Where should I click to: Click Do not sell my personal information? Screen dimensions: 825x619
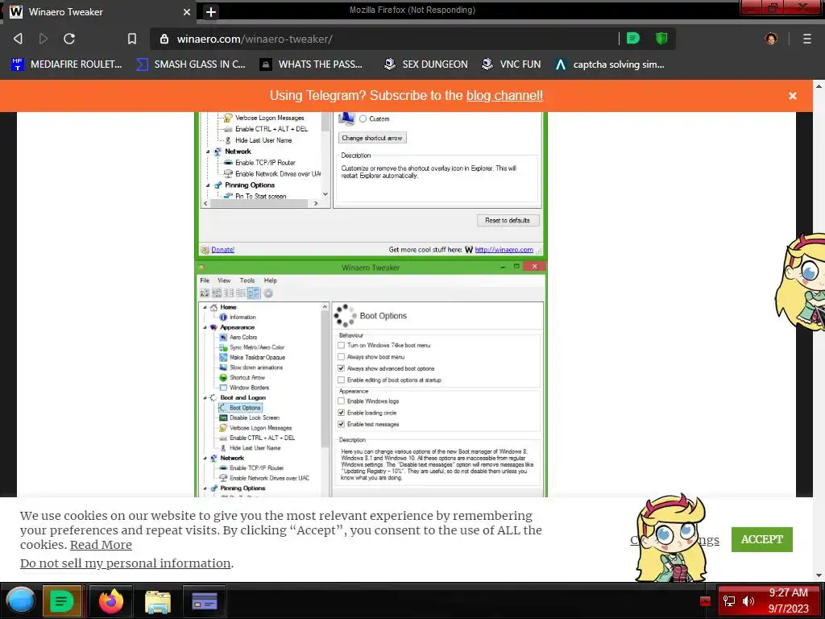(x=125, y=563)
